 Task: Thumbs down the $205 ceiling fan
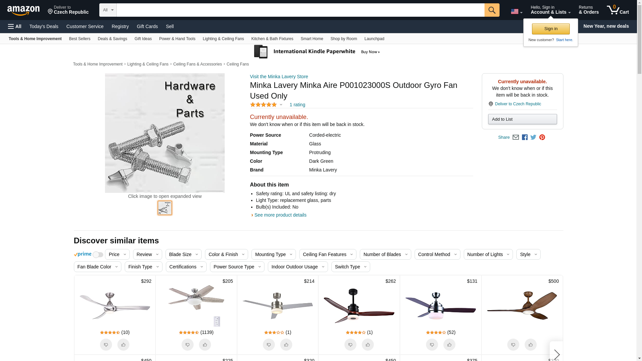click(188, 345)
